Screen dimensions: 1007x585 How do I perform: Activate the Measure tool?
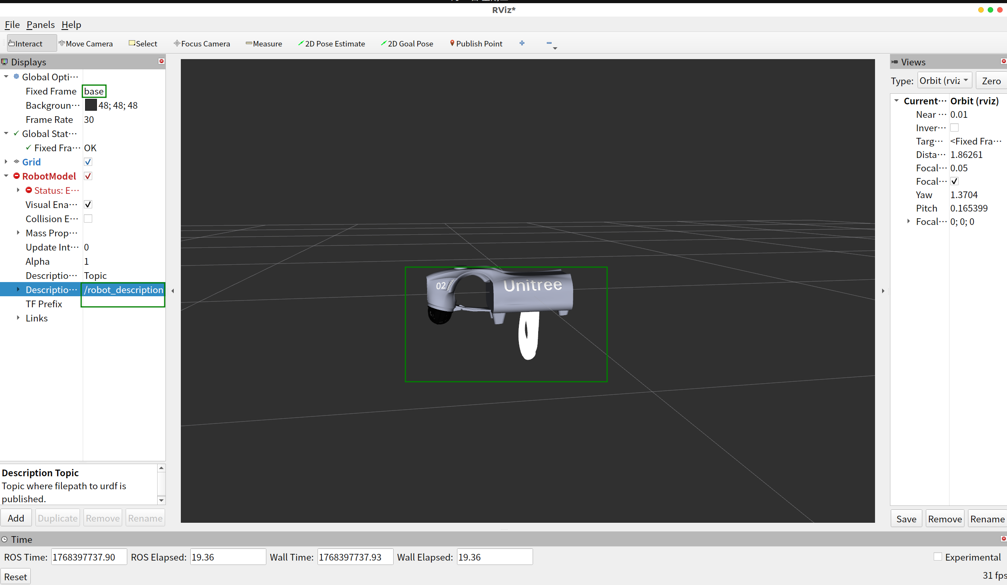[x=264, y=44]
